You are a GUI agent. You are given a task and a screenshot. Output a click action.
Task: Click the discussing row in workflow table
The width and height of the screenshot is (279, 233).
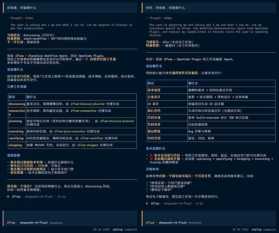72,104
